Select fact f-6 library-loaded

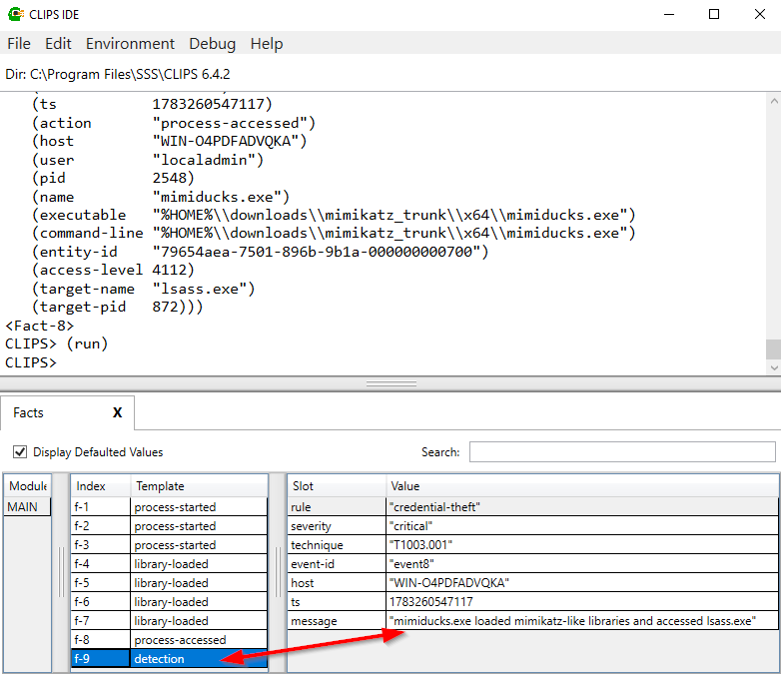[x=170, y=601]
